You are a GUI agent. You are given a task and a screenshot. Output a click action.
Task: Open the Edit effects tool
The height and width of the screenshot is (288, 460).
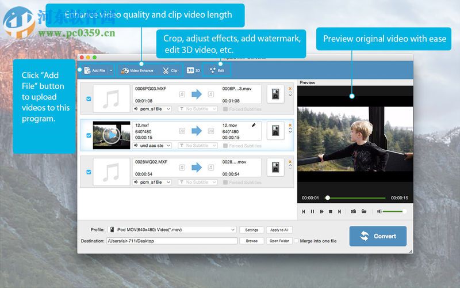217,70
